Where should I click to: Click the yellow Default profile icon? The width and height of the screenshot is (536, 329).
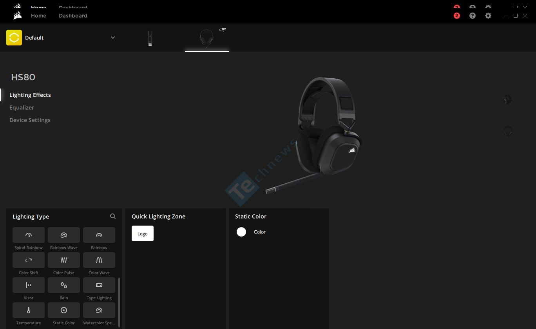pos(14,38)
